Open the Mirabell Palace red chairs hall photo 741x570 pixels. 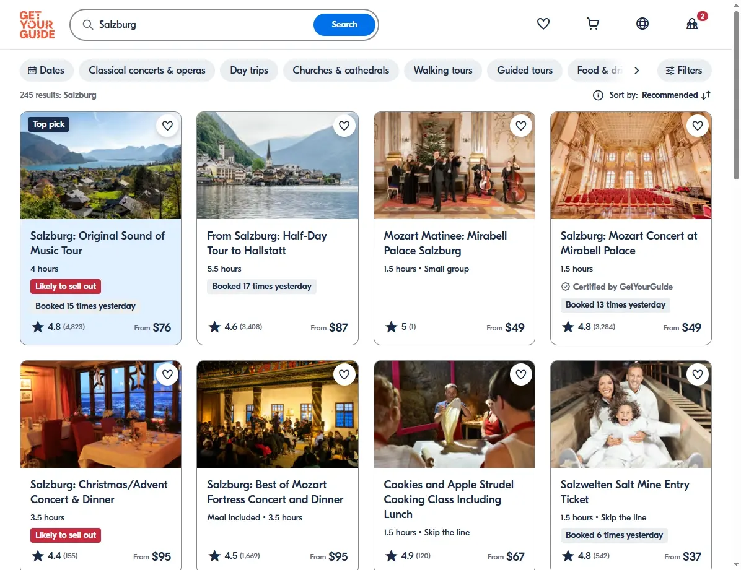[631, 165]
